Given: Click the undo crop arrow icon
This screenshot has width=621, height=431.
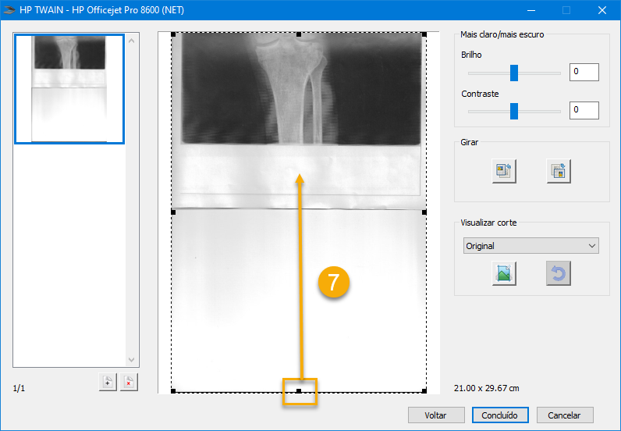Looking at the screenshot, I should point(558,273).
